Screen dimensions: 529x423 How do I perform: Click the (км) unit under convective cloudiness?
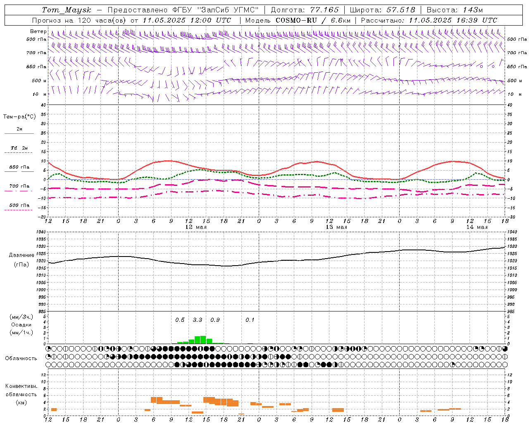click(x=21, y=402)
